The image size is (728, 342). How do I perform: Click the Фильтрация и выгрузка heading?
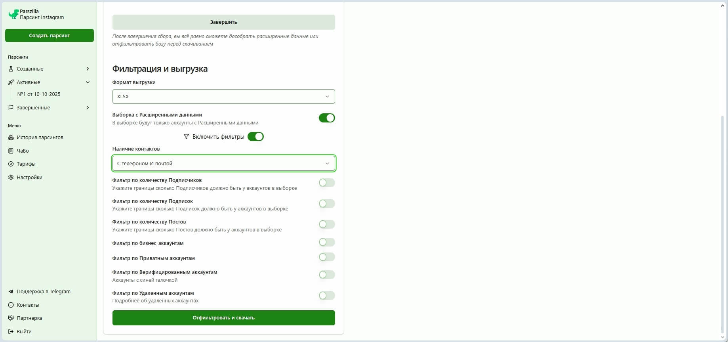160,69
